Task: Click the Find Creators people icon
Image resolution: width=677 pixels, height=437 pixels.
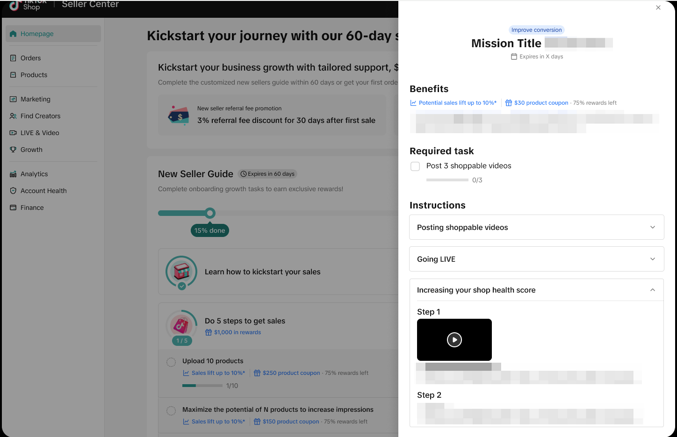Action: (x=13, y=116)
